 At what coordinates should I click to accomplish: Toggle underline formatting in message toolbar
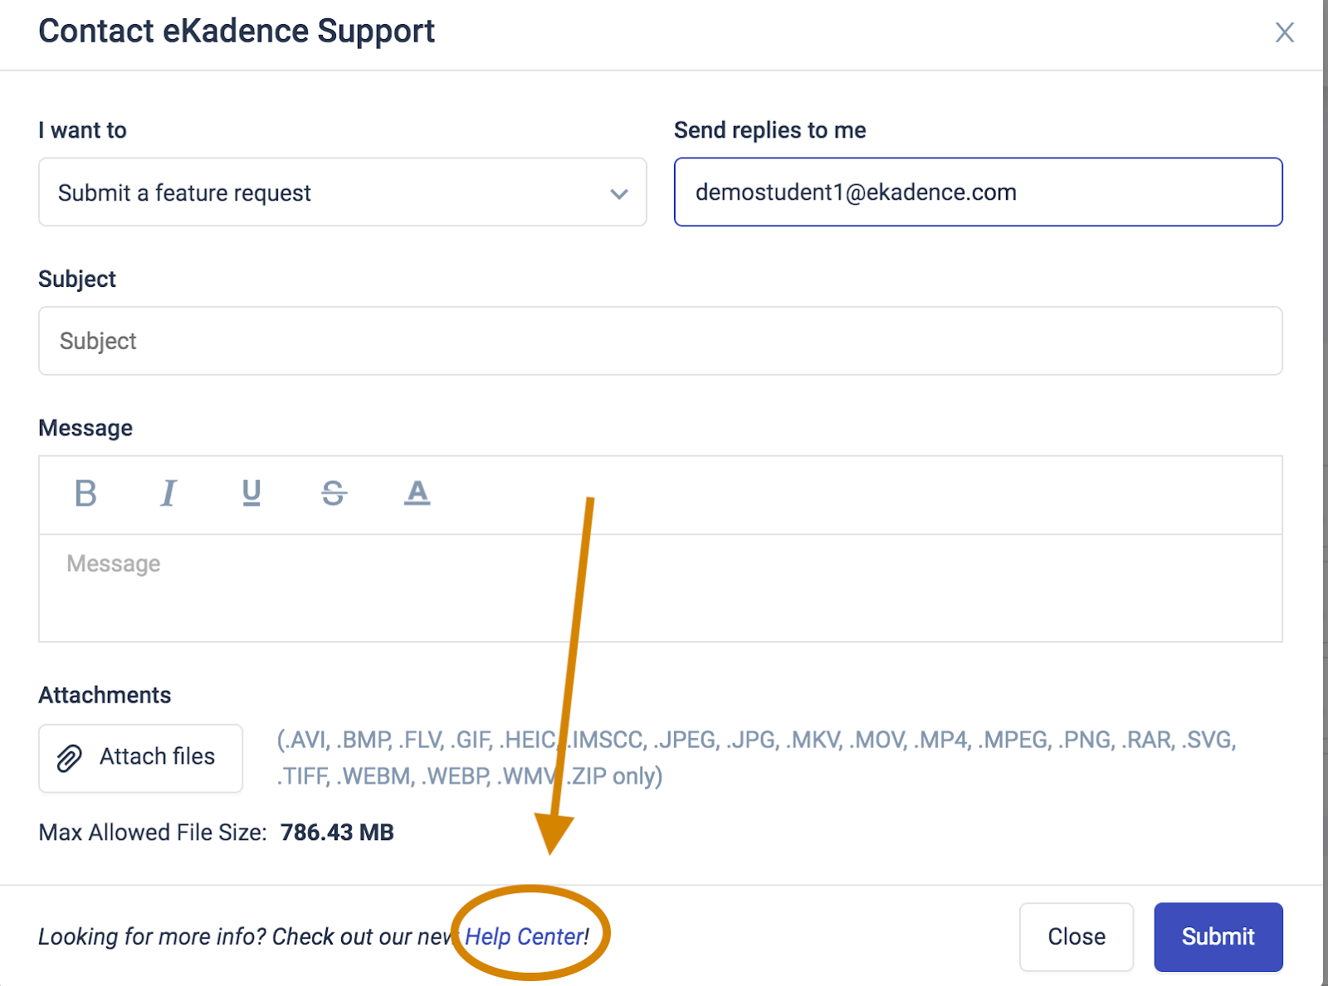point(251,493)
